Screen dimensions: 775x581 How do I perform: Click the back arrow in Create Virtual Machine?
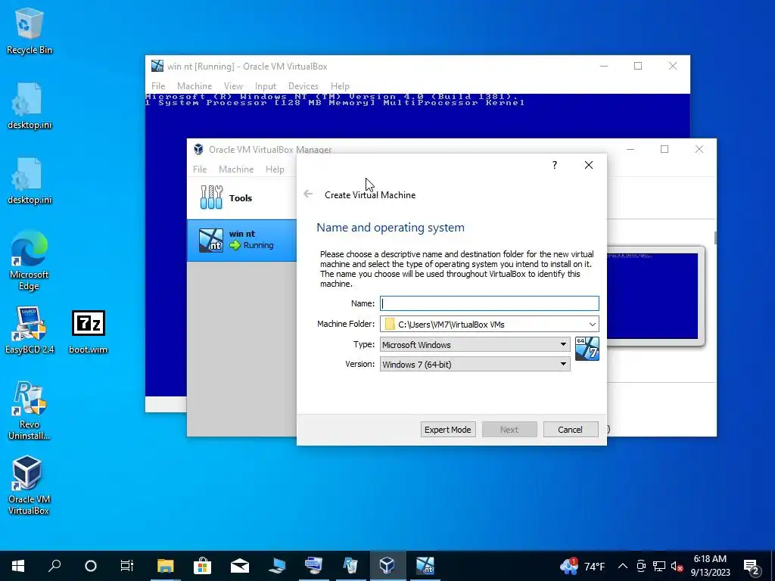[x=308, y=194]
